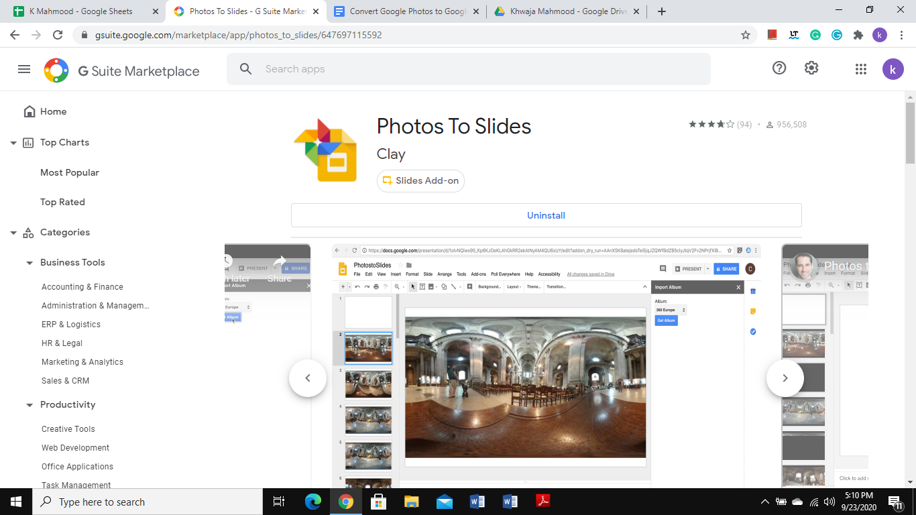Viewport: 916px width, 515px height.
Task: Open Top Rated chart
Action: coord(62,202)
